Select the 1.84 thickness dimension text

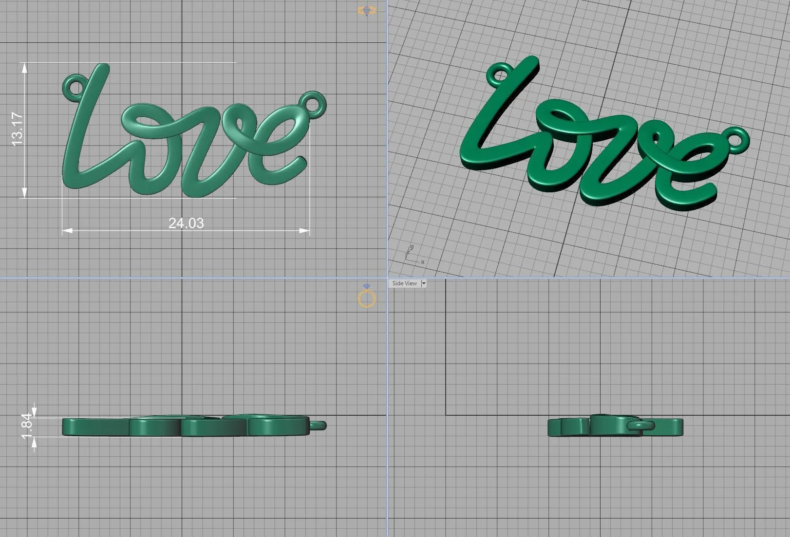27,426
